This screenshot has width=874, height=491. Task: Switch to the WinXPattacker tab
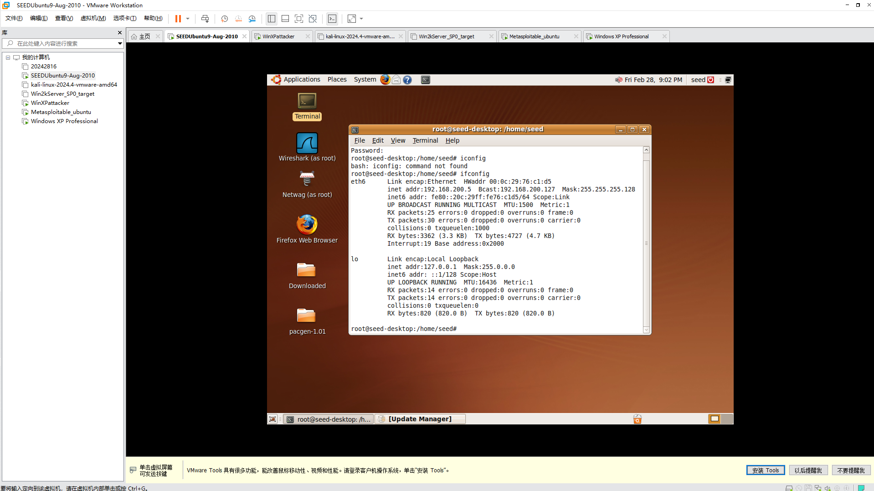282,36
